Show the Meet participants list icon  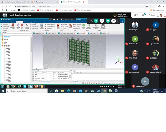136,15
